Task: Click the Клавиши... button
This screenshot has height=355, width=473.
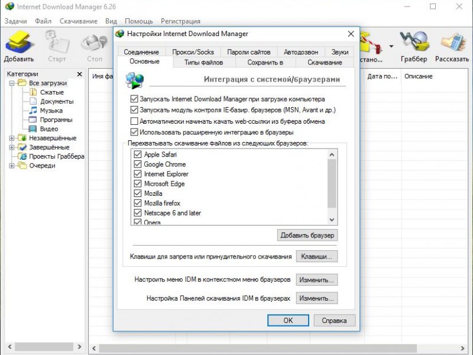Action: coord(316,256)
